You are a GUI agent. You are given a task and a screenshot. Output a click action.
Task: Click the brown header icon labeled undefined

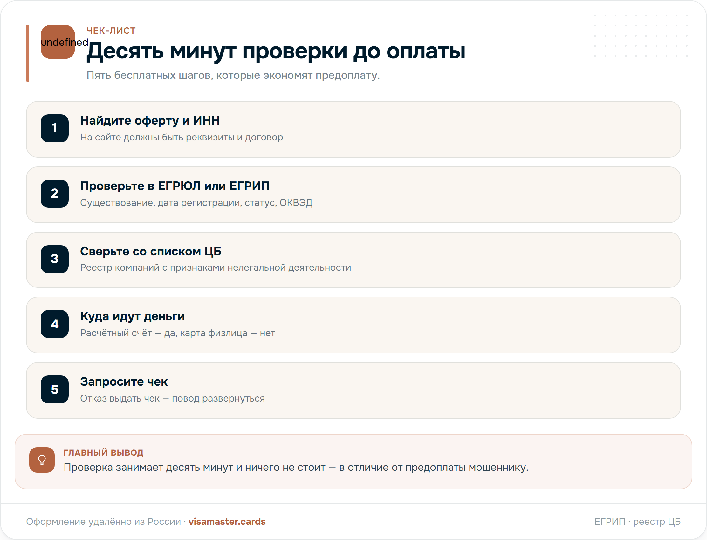[58, 42]
